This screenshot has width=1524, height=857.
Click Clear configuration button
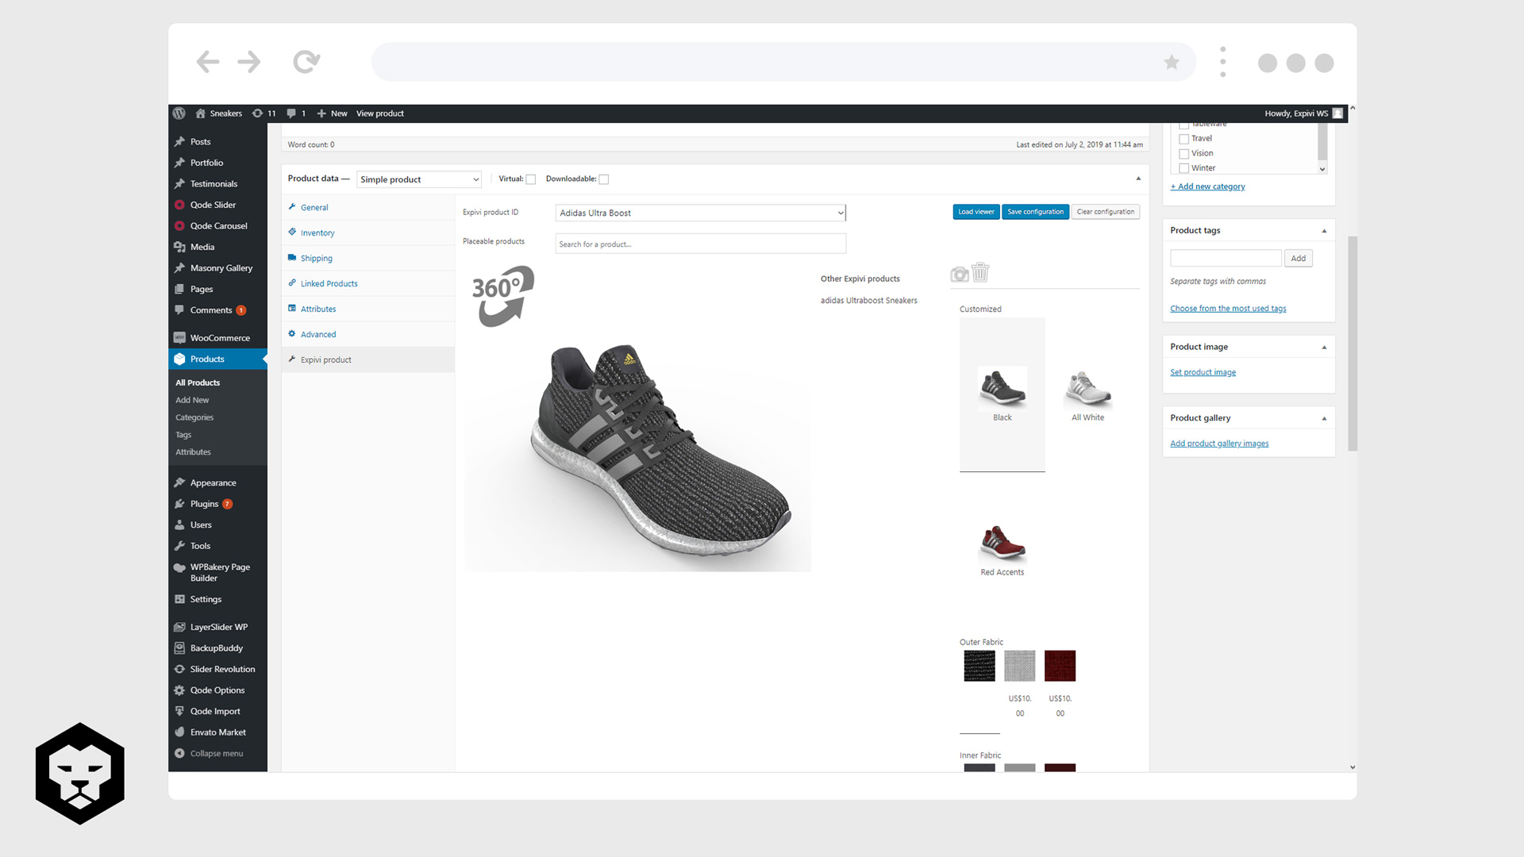[1105, 212]
